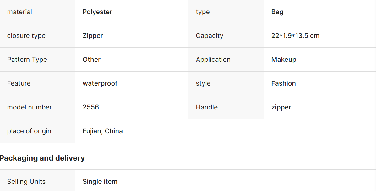Click the 'Fujian, China' origin value
Screen dimensions: 376x191
click(103, 131)
